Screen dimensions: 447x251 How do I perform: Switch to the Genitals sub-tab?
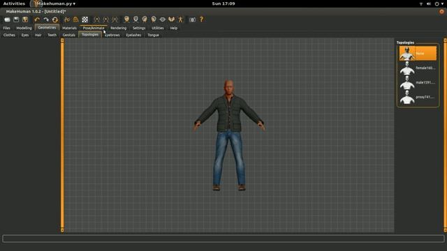(x=68, y=35)
